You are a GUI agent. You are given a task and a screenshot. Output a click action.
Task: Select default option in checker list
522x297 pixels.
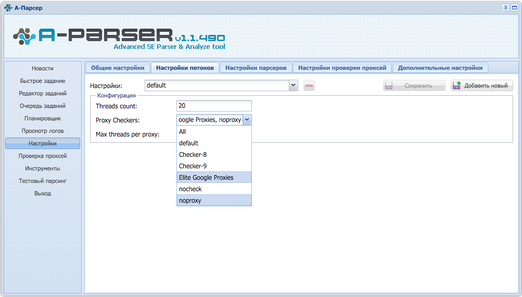click(214, 143)
